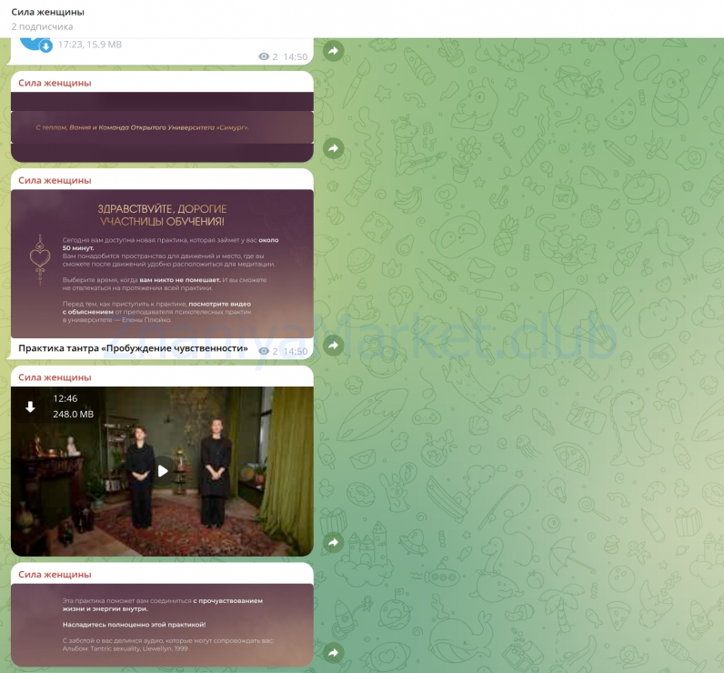Click sender name on the bottom post
Image resolution: width=724 pixels, height=673 pixels.
click(55, 574)
